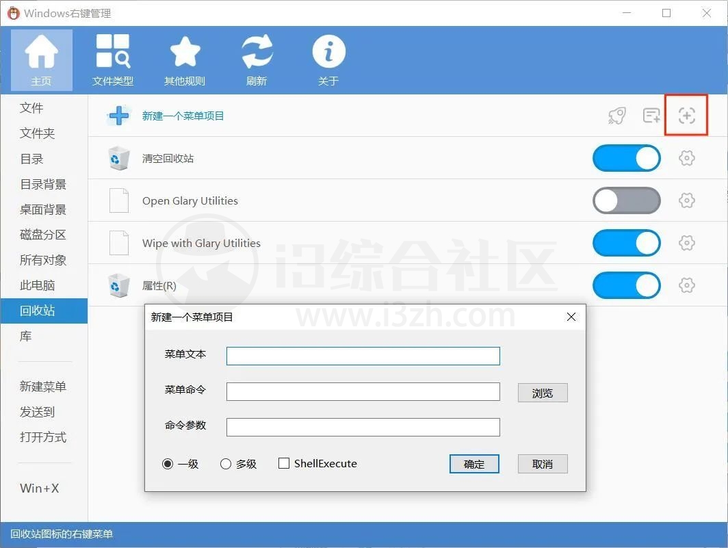Viewport: 728px width, 548px height.
Task: Select 桌面背景 in the sidebar
Action: click(43, 209)
